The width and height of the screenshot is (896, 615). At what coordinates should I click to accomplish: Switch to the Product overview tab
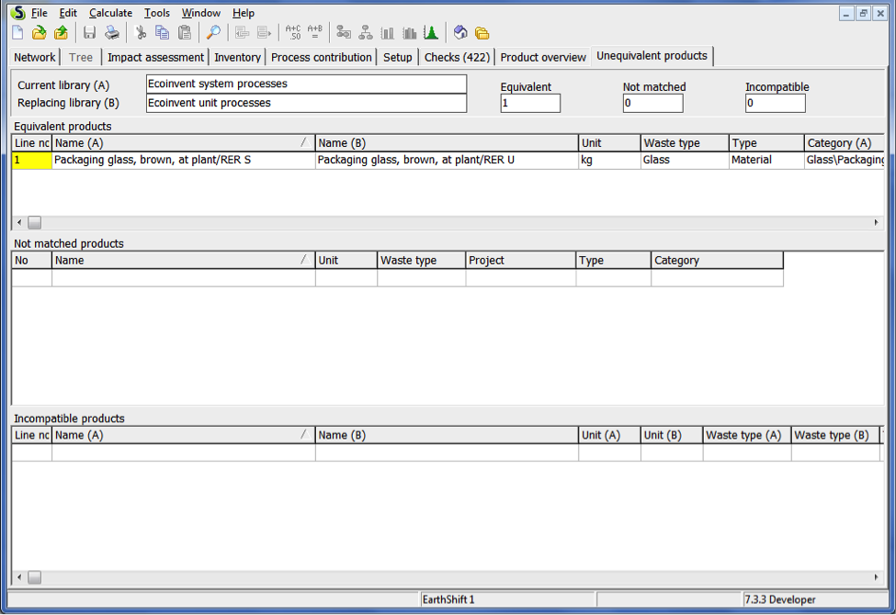pos(543,57)
